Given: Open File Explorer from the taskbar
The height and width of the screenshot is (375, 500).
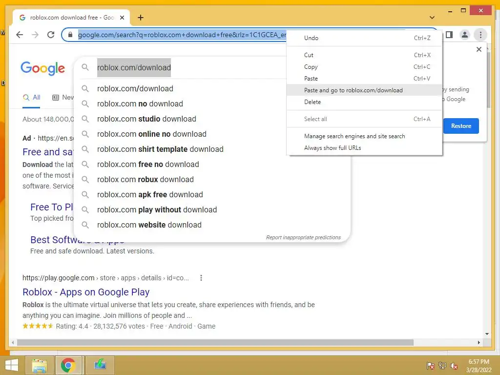Looking at the screenshot, I should [x=39, y=365].
